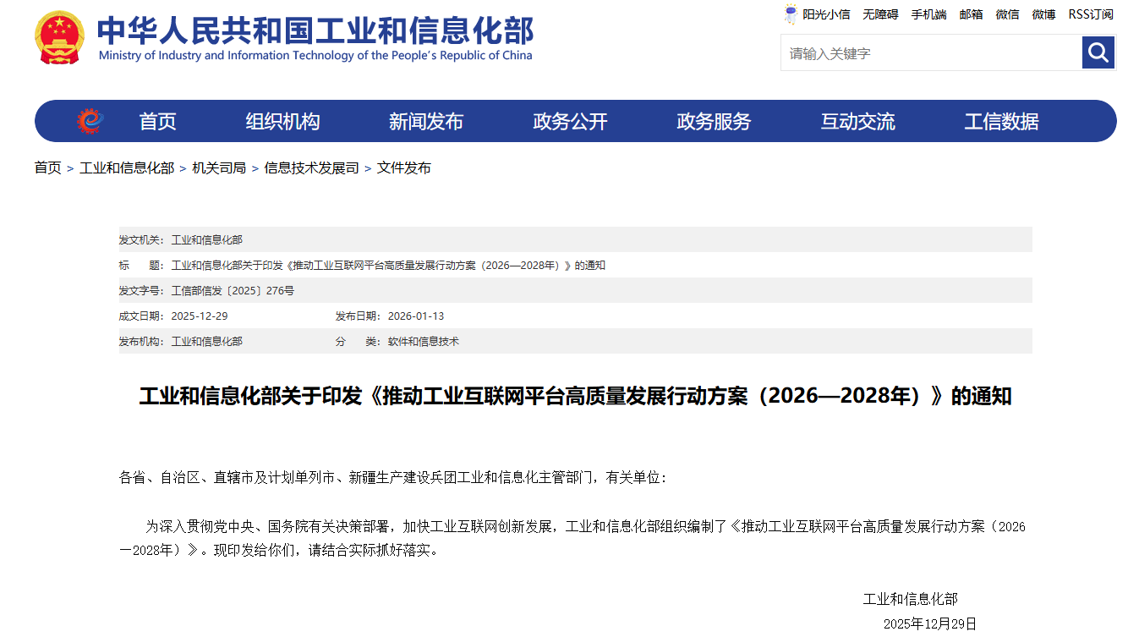The width and height of the screenshot is (1128, 637).
Task: Open the 新闻发布 navigation menu
Action: click(x=425, y=120)
